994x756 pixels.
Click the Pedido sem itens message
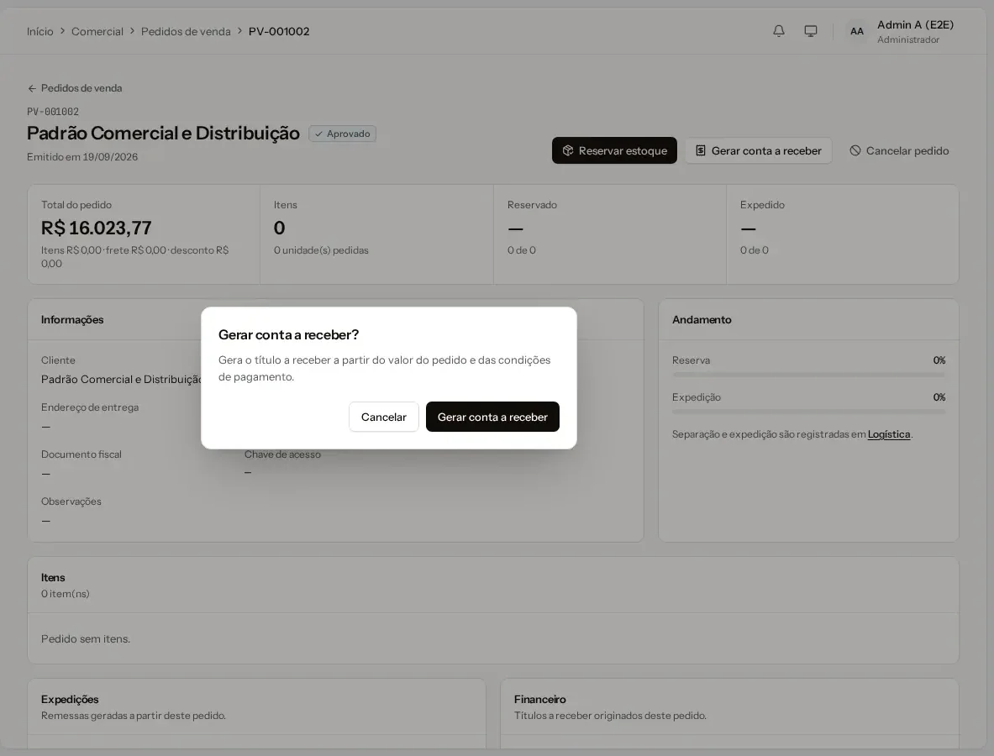coord(86,638)
